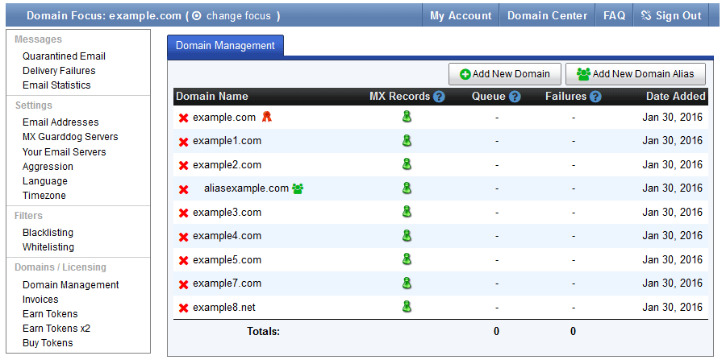Open the Whitelisting filter link
The image size is (726, 360).
click(x=48, y=247)
